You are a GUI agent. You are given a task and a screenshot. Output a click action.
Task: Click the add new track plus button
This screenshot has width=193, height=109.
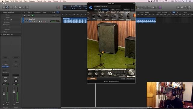click(x=24, y=15)
